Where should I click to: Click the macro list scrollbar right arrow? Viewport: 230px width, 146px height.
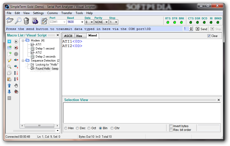point(57,126)
